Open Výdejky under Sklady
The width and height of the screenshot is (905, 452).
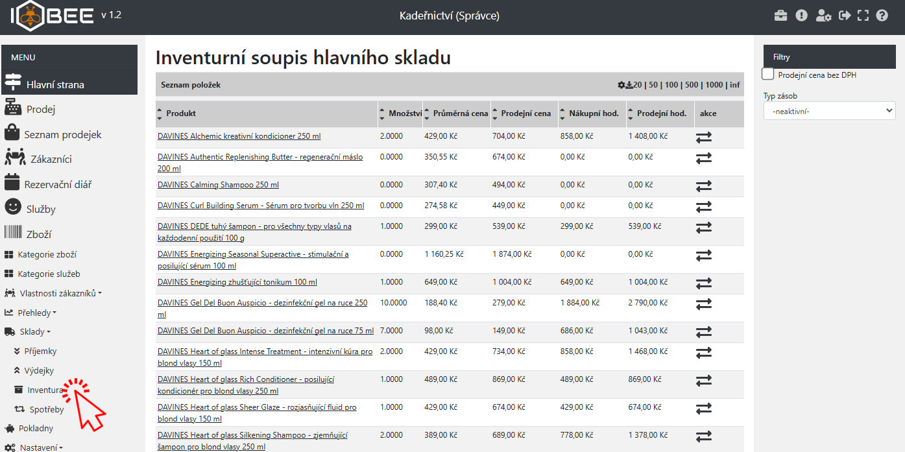tap(39, 370)
